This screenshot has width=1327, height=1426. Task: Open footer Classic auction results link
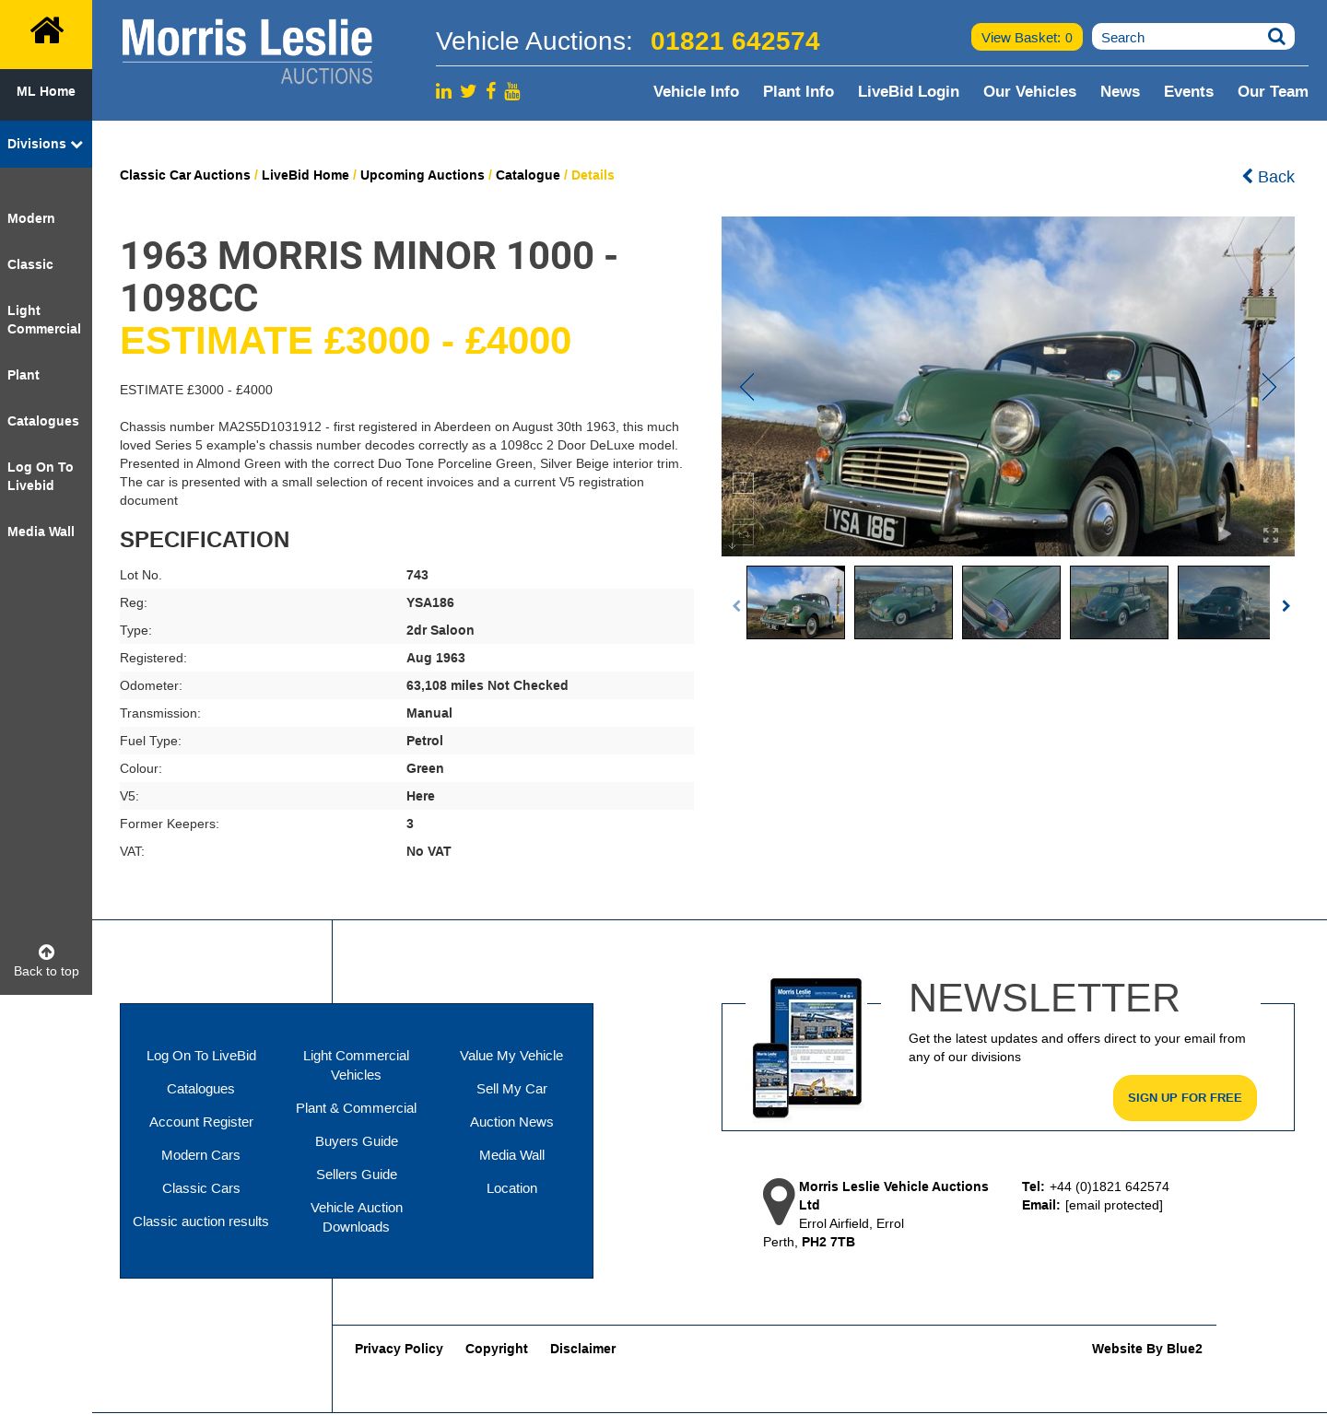(x=201, y=1221)
